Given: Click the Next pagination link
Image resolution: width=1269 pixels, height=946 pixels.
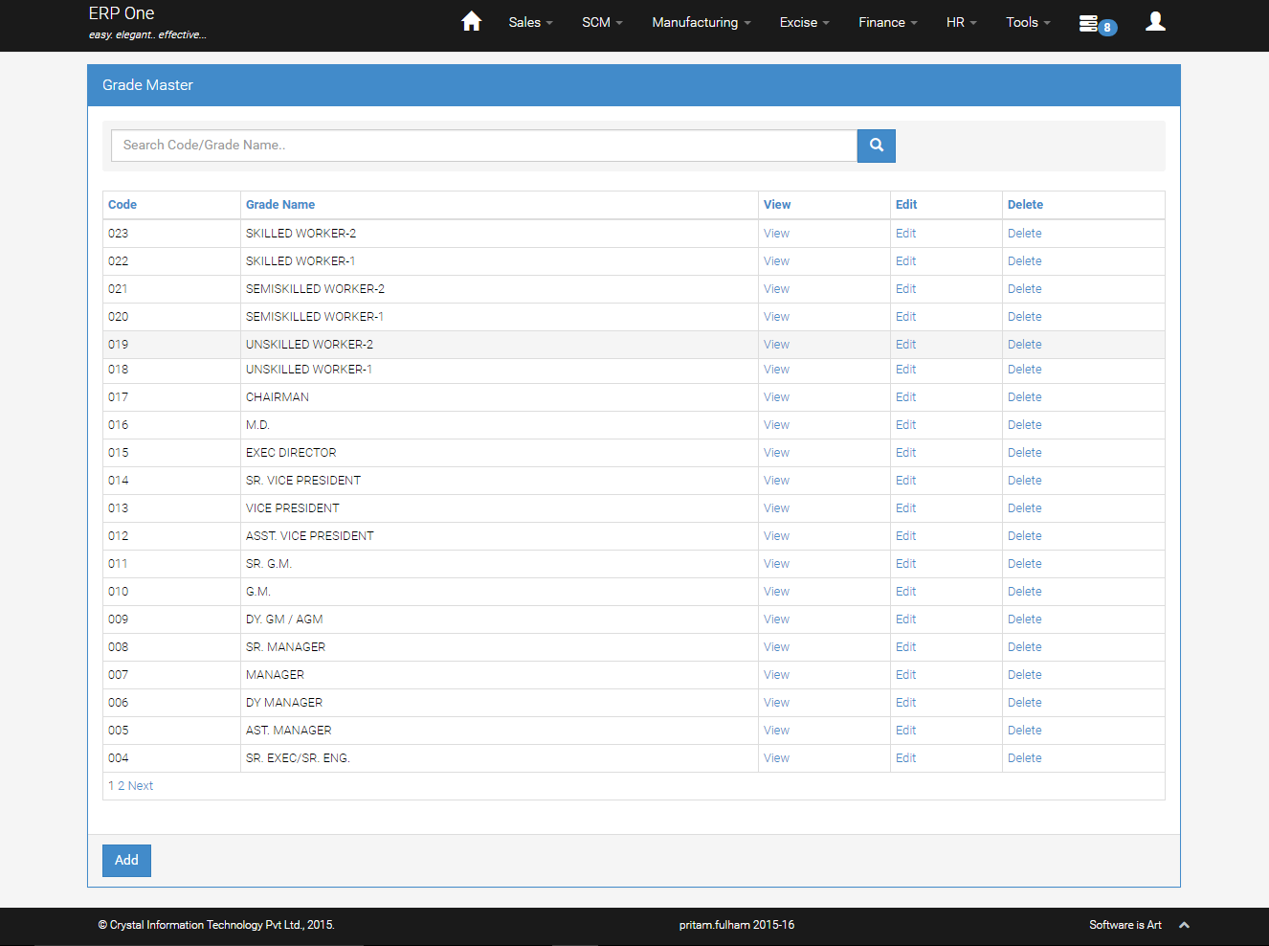Looking at the screenshot, I should coord(141,786).
